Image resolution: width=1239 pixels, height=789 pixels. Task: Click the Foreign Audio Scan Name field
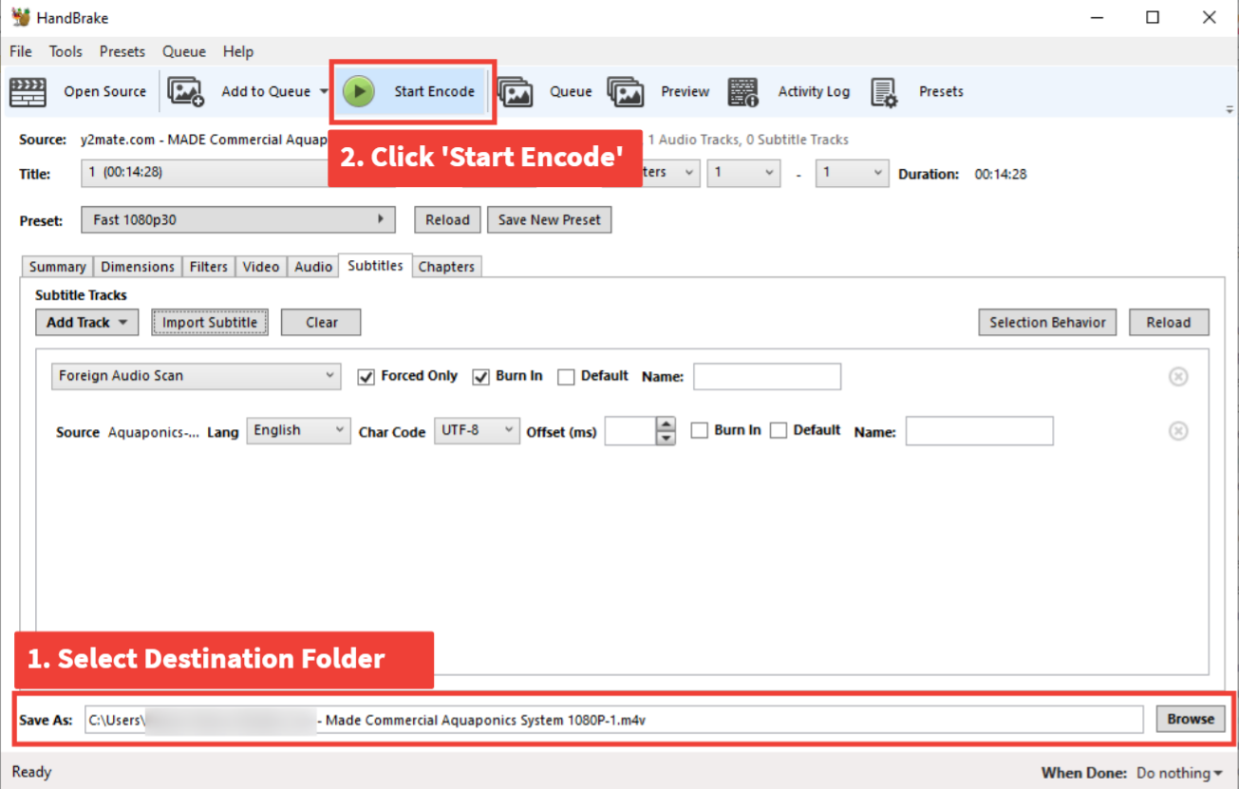click(x=767, y=376)
